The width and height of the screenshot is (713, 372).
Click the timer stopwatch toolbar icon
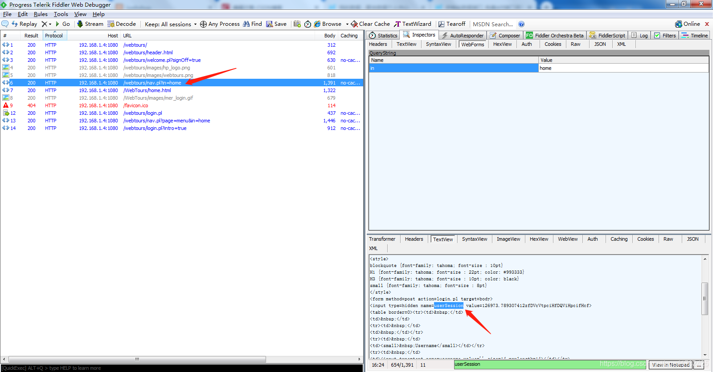click(307, 24)
